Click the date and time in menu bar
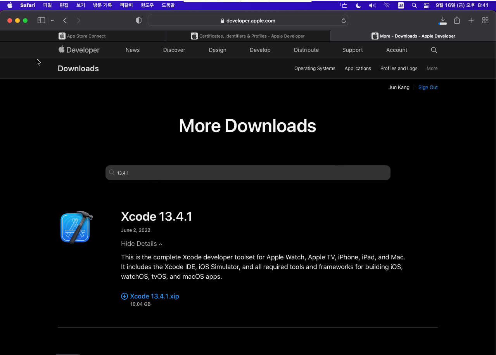This screenshot has width=496, height=355. [x=462, y=5]
